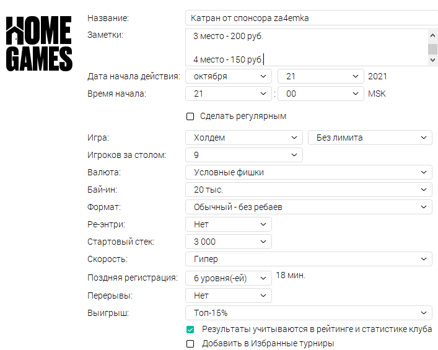Uncheck results counted in club rating checkbox
The image size is (438, 350).
tap(190, 330)
